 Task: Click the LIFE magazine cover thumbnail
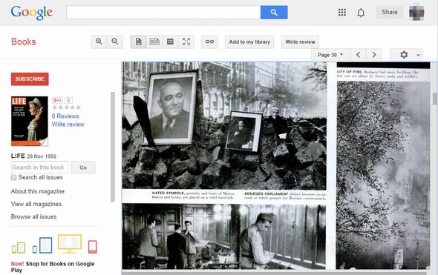click(30, 121)
